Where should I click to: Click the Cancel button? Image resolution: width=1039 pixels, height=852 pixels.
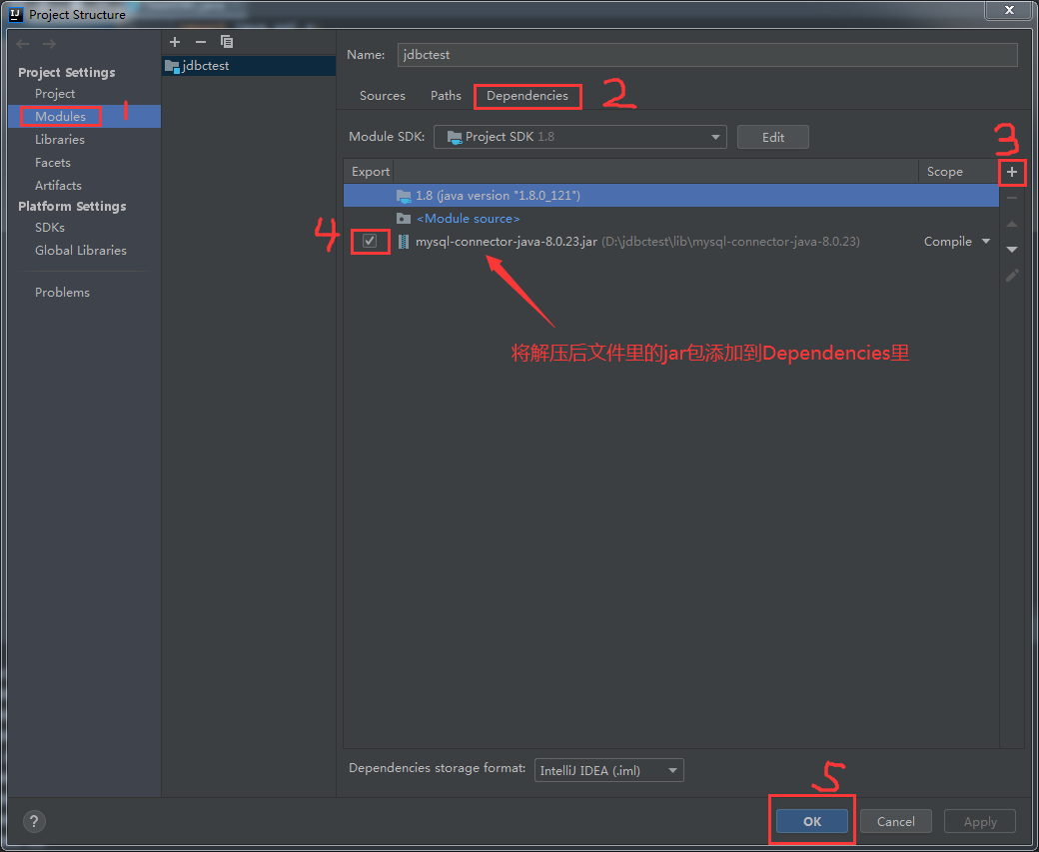(896, 821)
